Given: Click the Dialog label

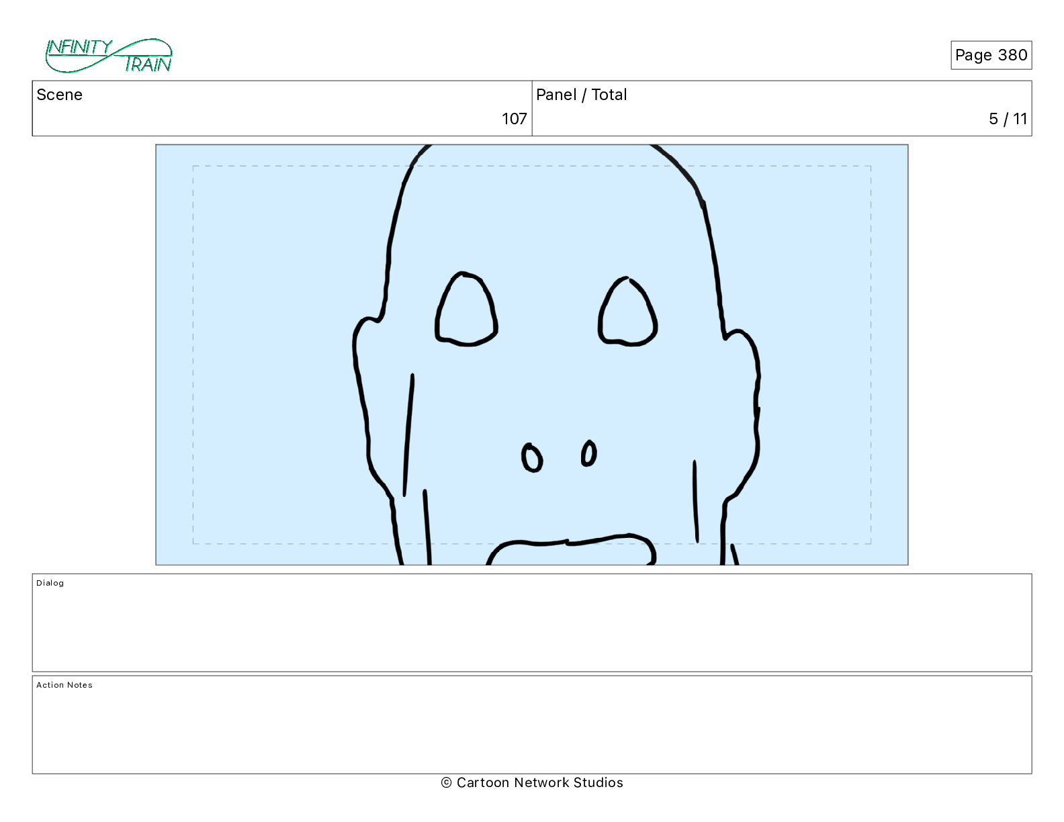Looking at the screenshot, I should [x=50, y=583].
